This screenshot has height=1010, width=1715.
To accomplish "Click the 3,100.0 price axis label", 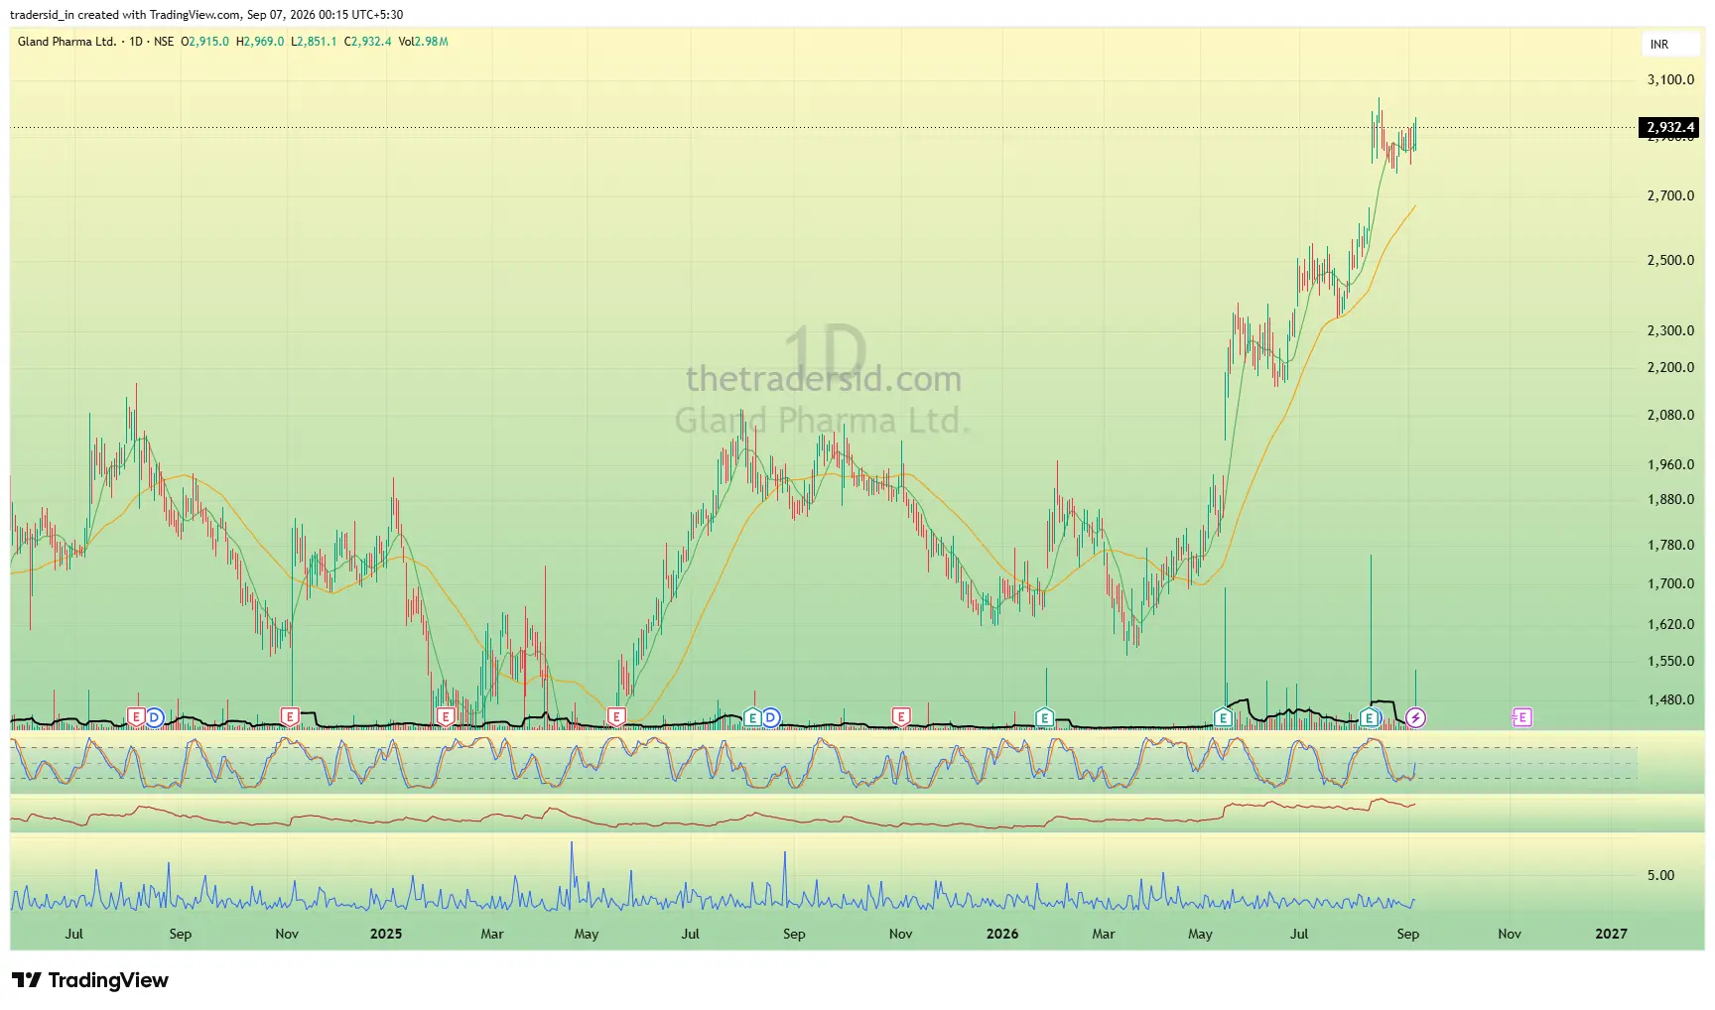I will pos(1670,79).
